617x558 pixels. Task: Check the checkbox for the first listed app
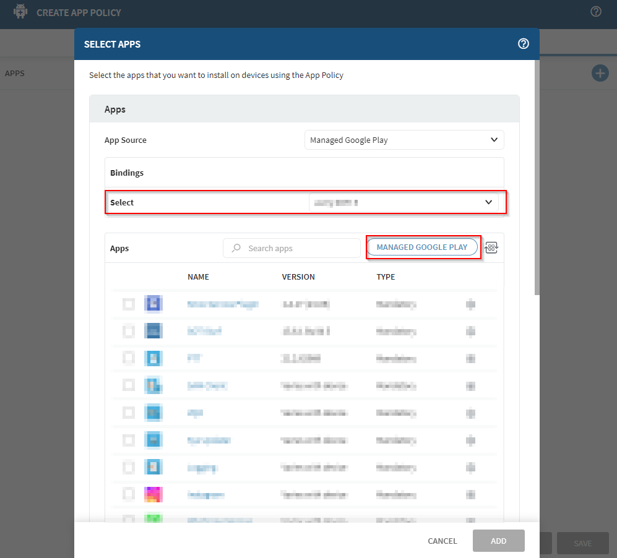(x=128, y=304)
